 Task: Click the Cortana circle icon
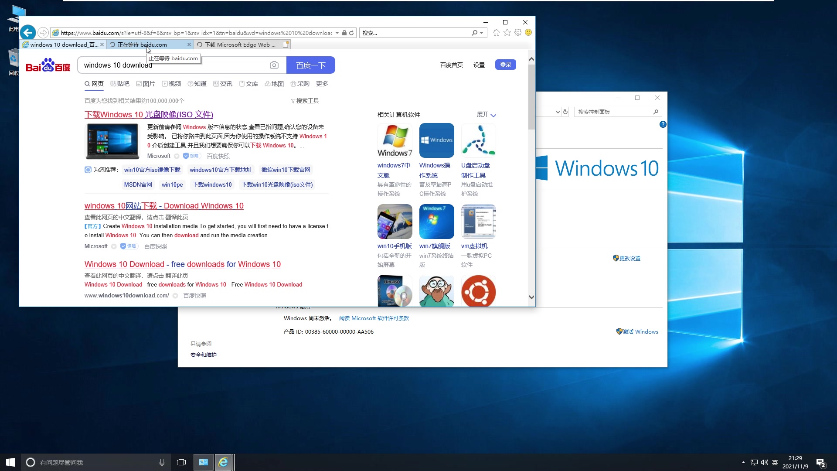[x=31, y=462]
